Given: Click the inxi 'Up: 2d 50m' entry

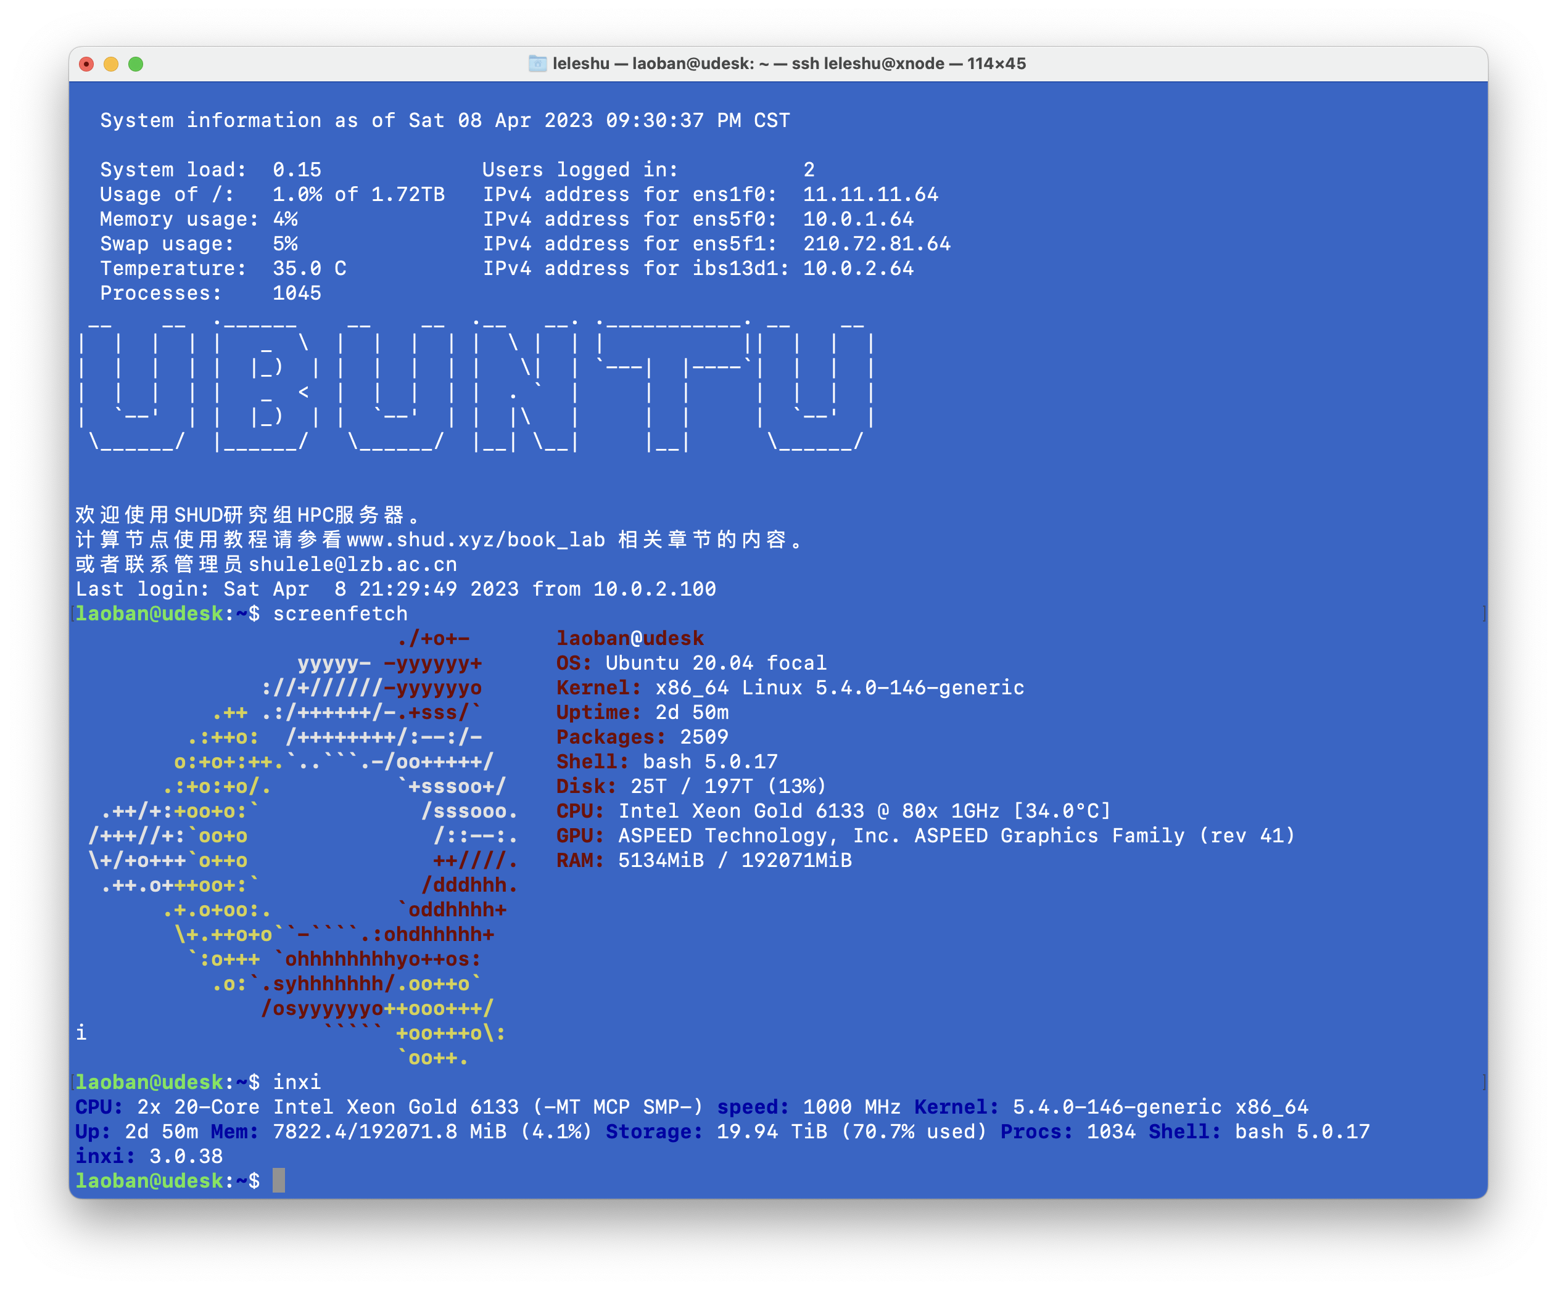Looking at the screenshot, I should point(137,1132).
